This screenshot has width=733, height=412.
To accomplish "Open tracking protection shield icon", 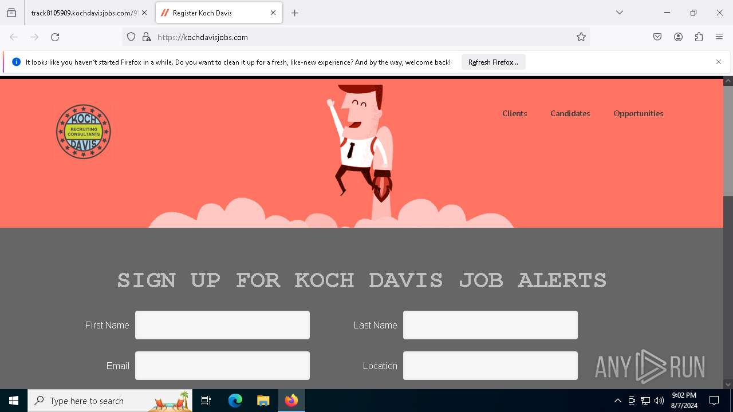I will point(131,37).
